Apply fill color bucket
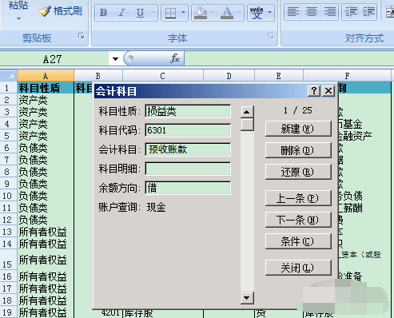This screenshot has height=318, width=394. tap(201, 13)
